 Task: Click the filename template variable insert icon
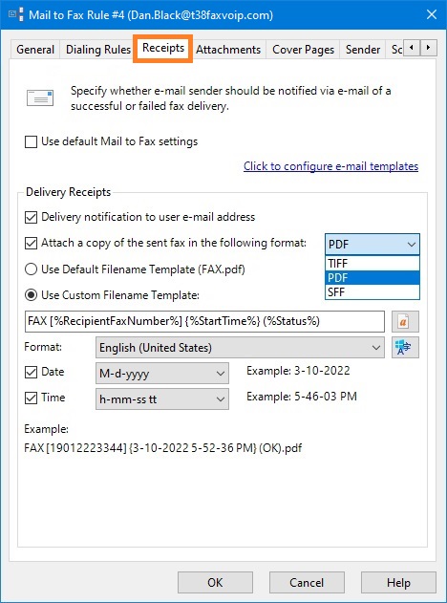[x=405, y=321]
